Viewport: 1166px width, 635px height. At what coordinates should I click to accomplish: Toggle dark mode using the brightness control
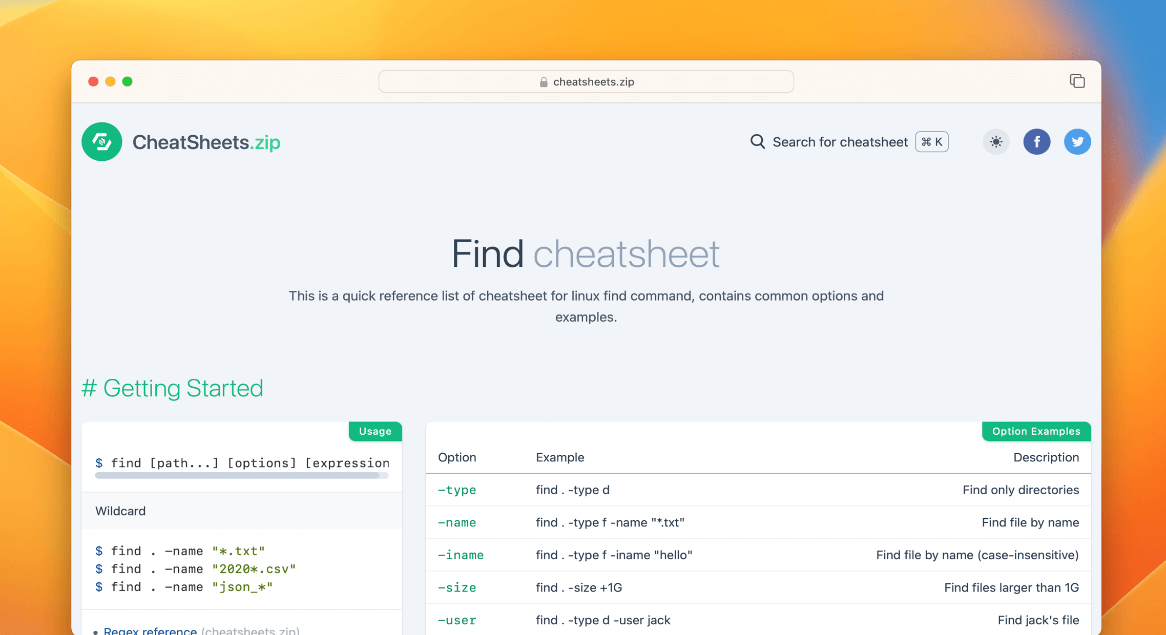pos(995,142)
